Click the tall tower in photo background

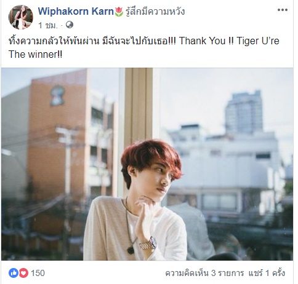244,112
